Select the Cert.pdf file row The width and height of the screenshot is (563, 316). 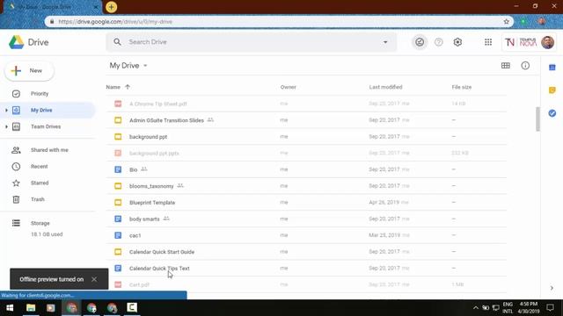click(x=306, y=284)
